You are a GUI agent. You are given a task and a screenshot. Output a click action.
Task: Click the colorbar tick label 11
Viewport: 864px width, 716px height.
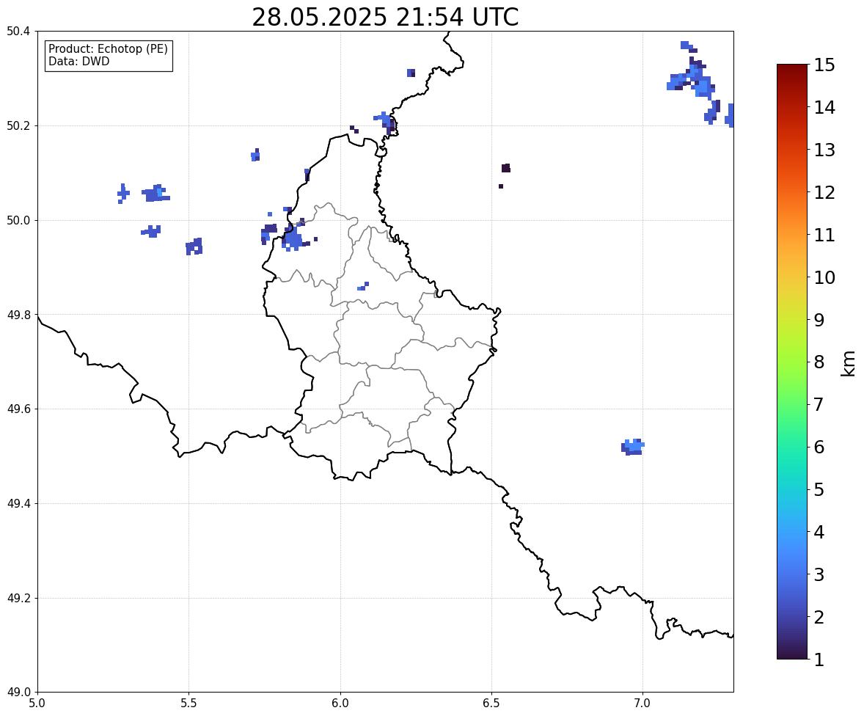pyautogui.click(x=824, y=235)
